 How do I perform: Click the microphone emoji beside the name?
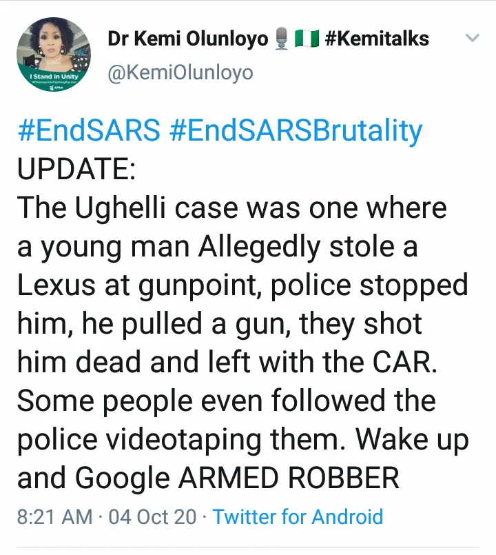(x=281, y=39)
